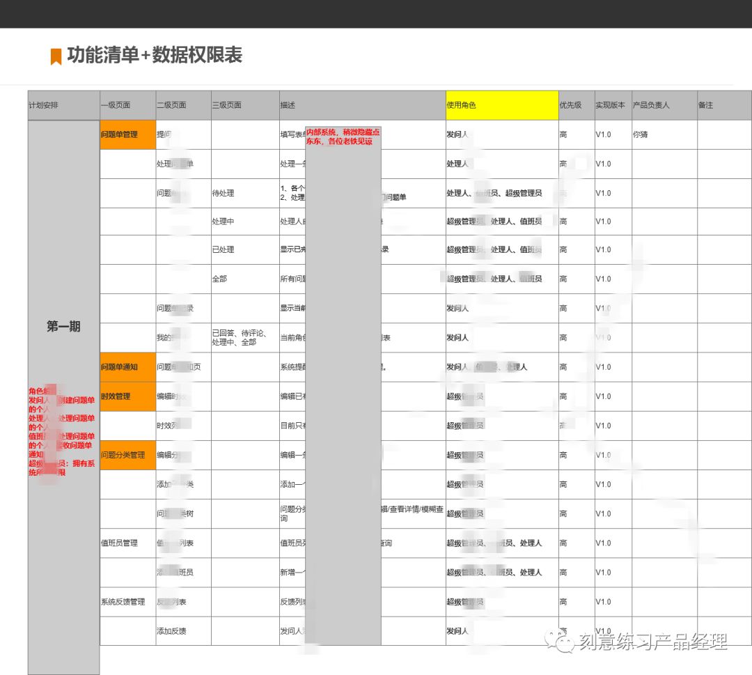Select the orange 问题单通知 cell
This screenshot has width=752, height=675.
point(126,366)
